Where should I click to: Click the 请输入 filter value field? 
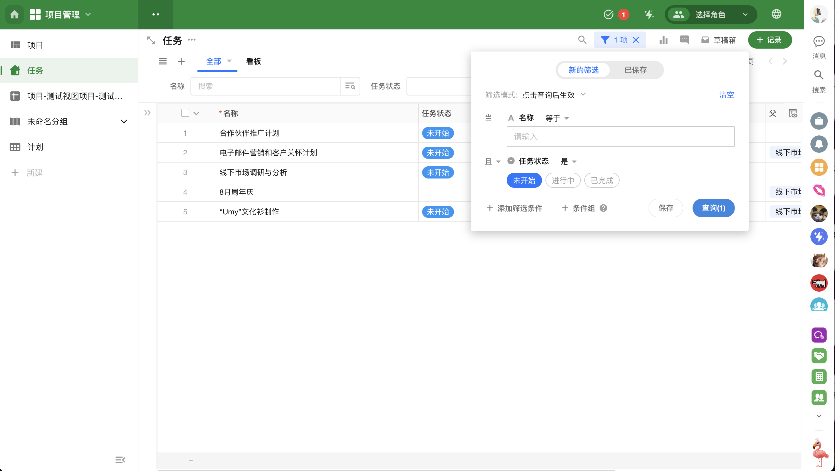tap(620, 137)
